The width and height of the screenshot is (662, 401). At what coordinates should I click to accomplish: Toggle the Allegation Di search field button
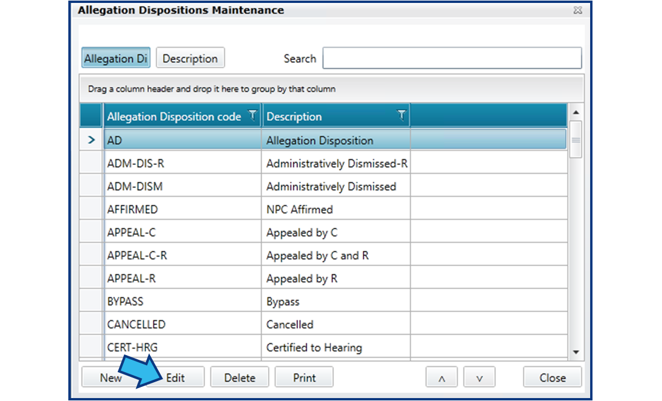click(x=115, y=58)
